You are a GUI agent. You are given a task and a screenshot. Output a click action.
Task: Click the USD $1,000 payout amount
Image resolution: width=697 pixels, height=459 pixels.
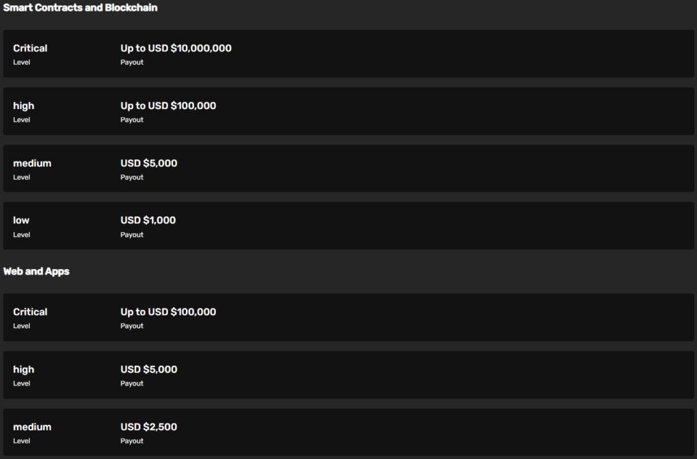(x=148, y=221)
